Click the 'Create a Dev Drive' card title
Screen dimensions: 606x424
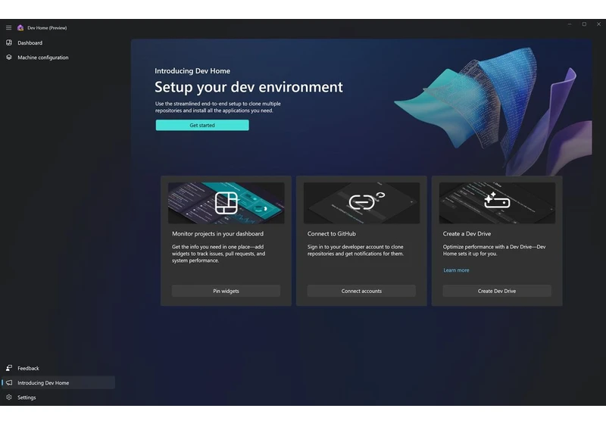coord(467,234)
